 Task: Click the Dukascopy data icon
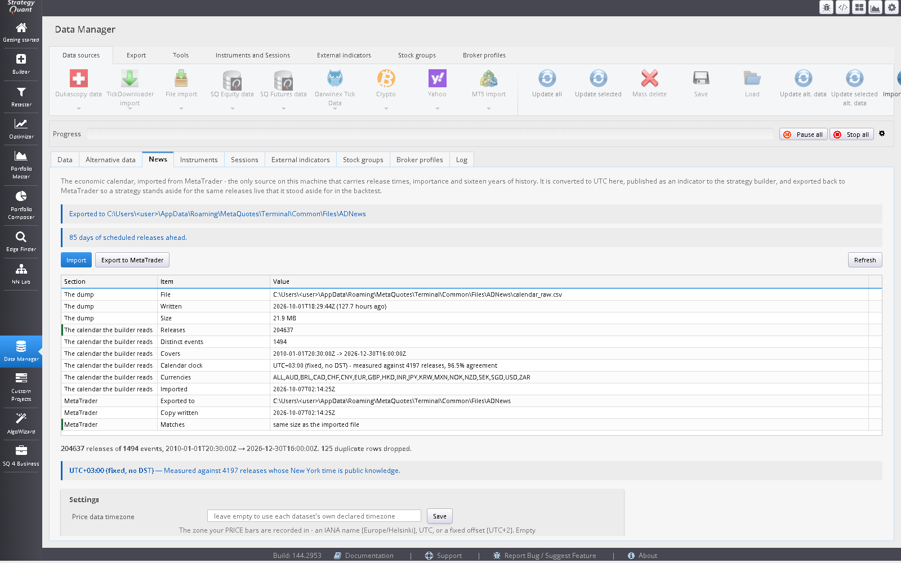click(79, 78)
